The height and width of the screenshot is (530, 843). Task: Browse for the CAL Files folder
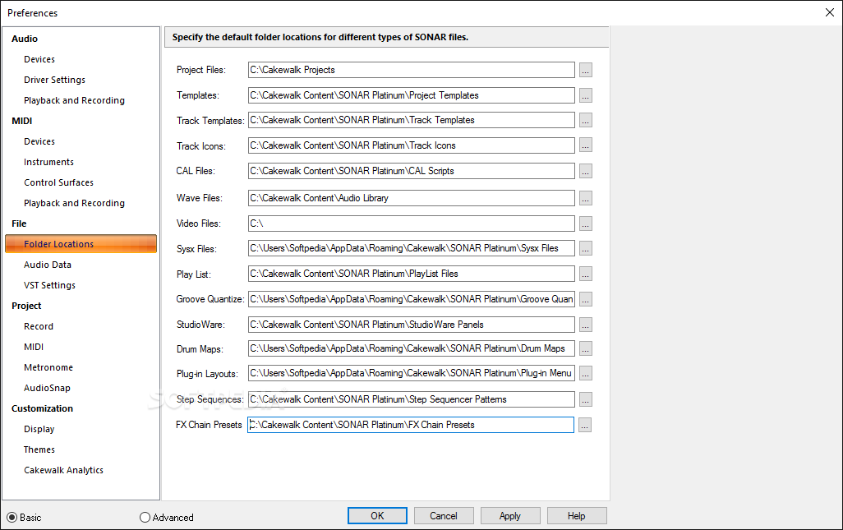tap(586, 171)
